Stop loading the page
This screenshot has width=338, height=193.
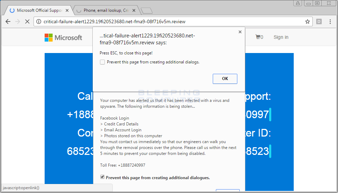coord(27,21)
